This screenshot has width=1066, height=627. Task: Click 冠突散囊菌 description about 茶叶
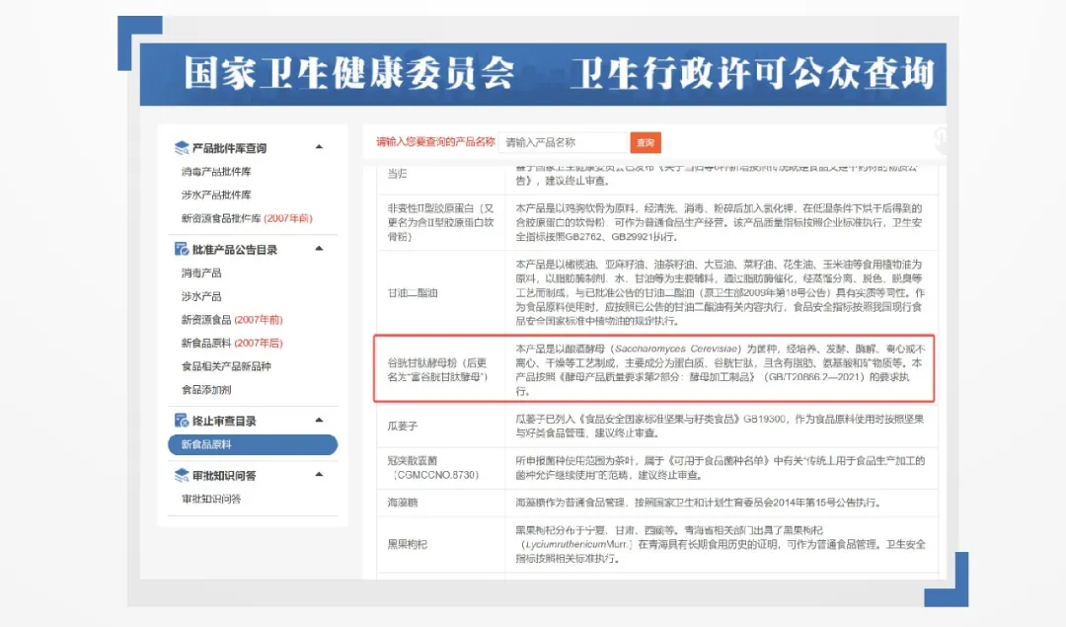pyautogui.click(x=720, y=467)
